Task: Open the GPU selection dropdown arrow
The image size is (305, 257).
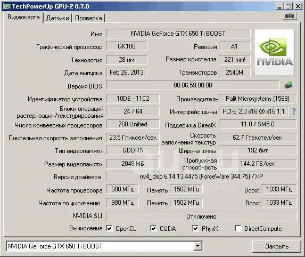Action: tap(197, 246)
